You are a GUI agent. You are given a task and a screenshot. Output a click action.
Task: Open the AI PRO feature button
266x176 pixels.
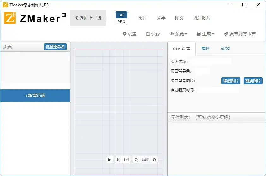click(x=121, y=18)
